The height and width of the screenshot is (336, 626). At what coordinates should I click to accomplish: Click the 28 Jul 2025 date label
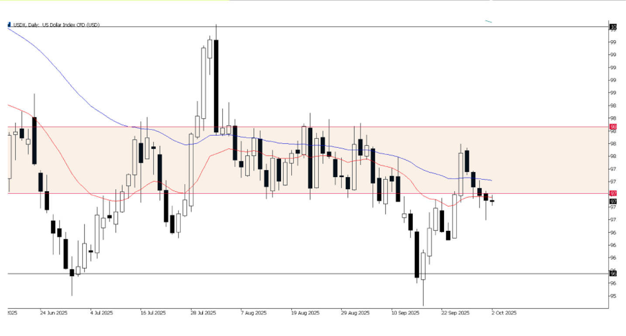203,313
